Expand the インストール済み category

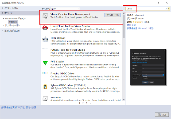tap(2, 8)
